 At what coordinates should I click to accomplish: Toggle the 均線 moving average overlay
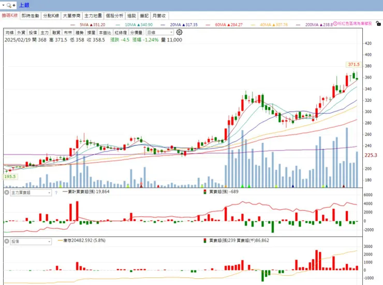coord(9,33)
